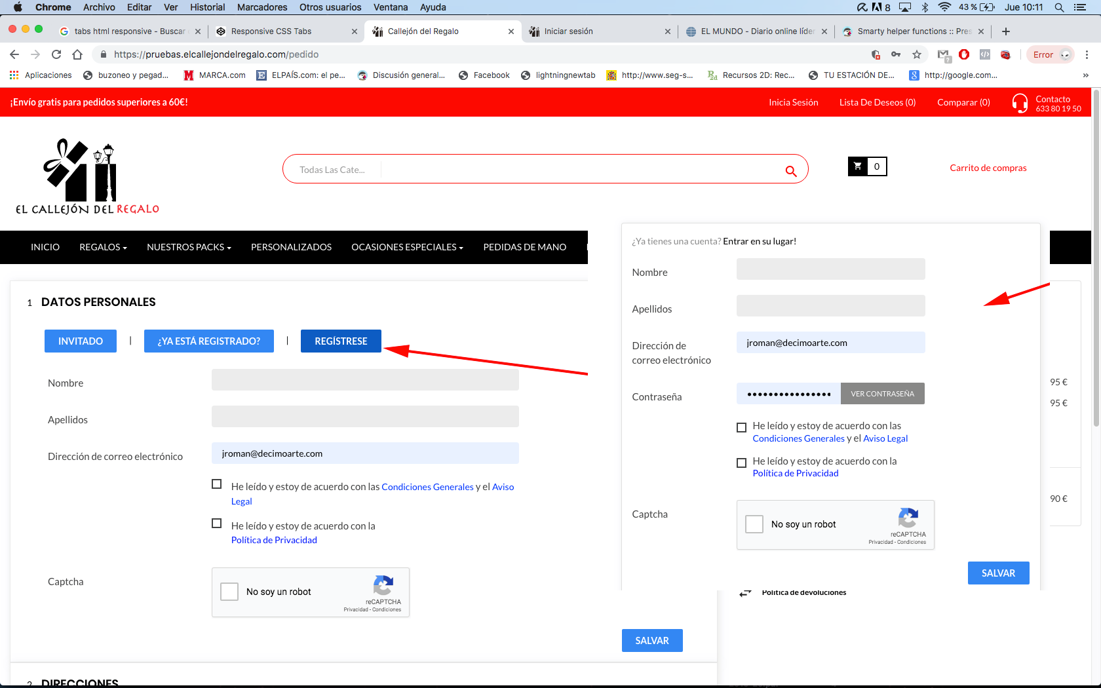
Task: Click the ¿YA ESTÁ REGISTRADO? button
Action: [209, 341]
